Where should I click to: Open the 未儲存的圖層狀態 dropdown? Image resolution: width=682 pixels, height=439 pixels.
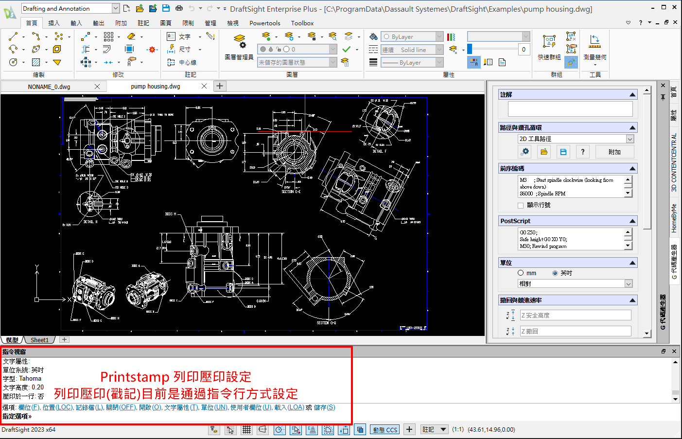(x=297, y=62)
